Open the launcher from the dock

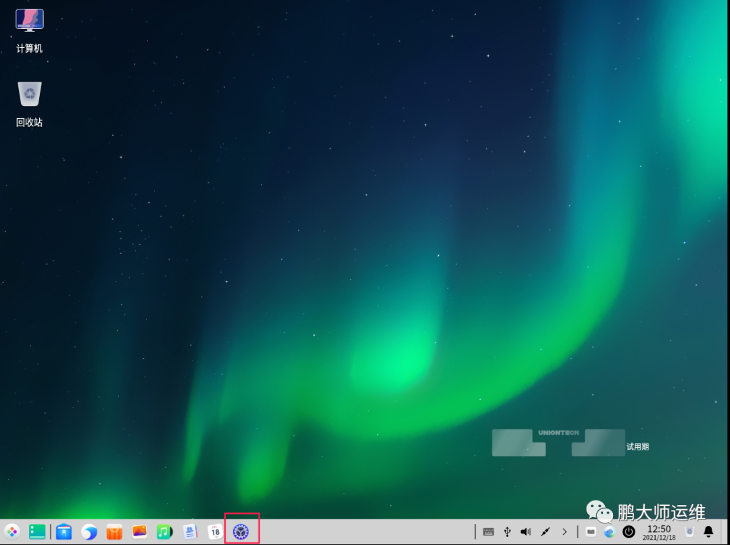[x=11, y=531]
